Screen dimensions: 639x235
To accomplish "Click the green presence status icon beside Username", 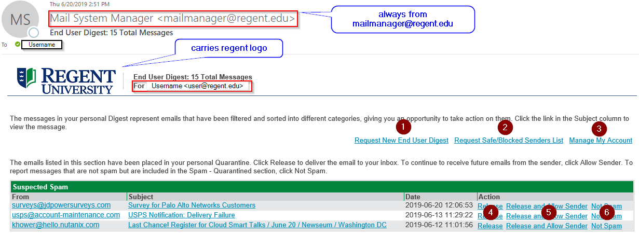I will click(x=18, y=45).
